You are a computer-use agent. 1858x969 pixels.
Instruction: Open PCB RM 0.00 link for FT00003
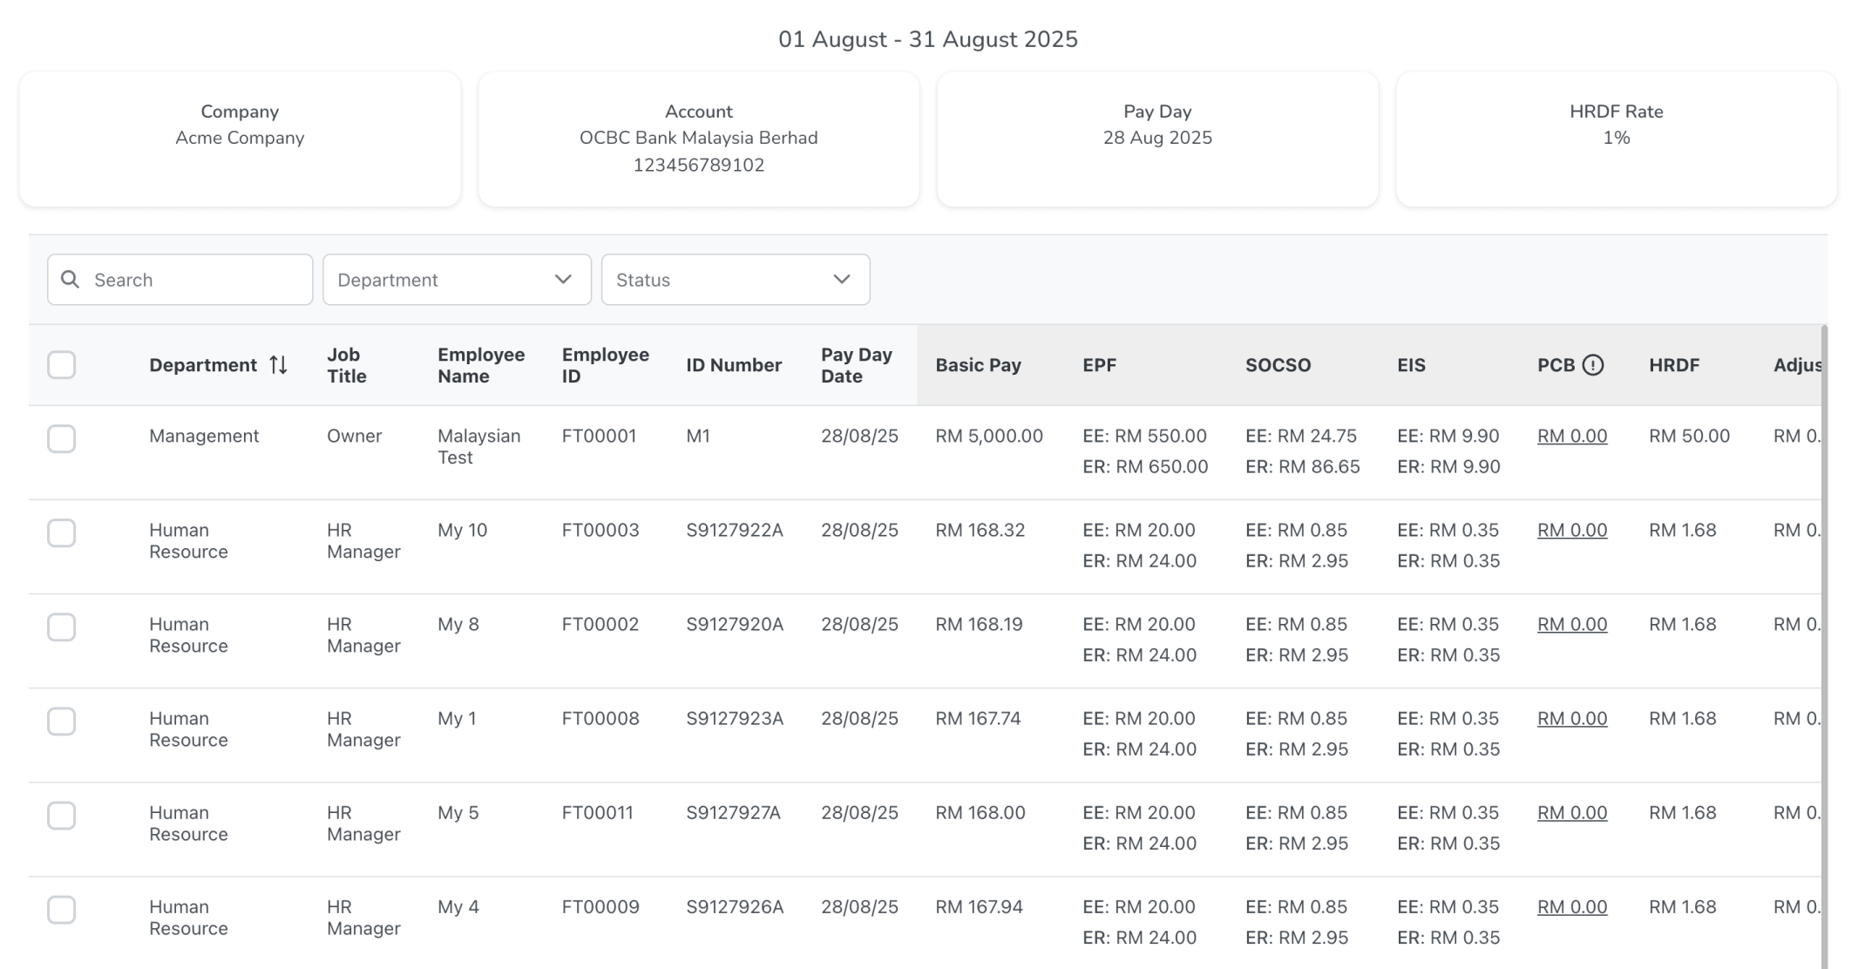[1572, 530]
